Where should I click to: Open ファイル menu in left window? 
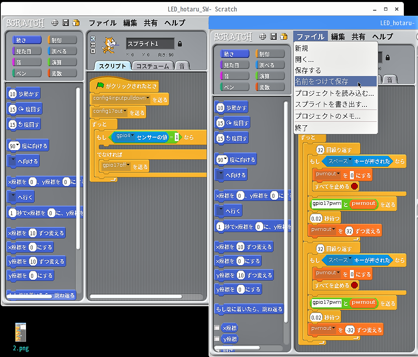point(103,23)
